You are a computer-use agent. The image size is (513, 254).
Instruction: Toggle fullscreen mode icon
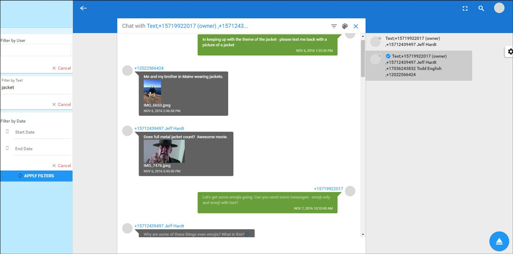pos(465,8)
